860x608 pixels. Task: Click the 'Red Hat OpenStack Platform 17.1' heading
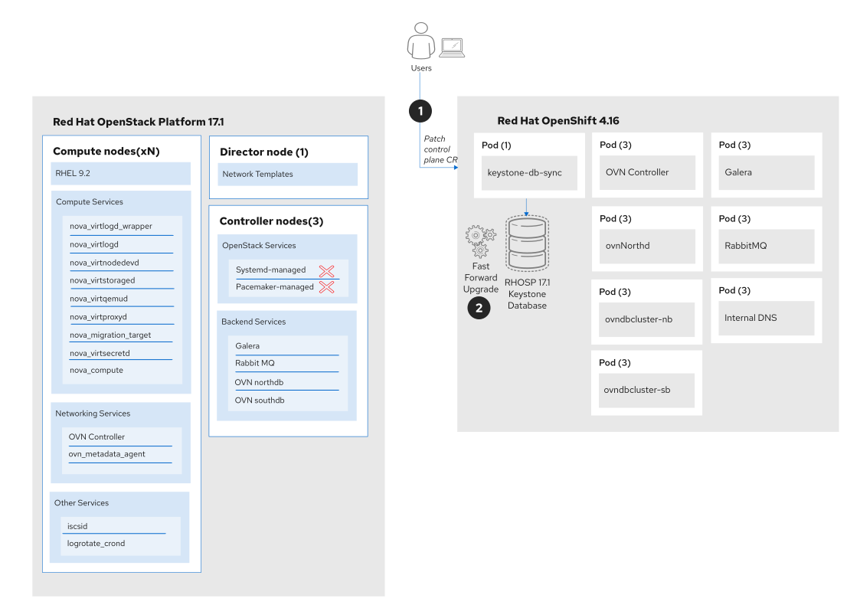(138, 122)
